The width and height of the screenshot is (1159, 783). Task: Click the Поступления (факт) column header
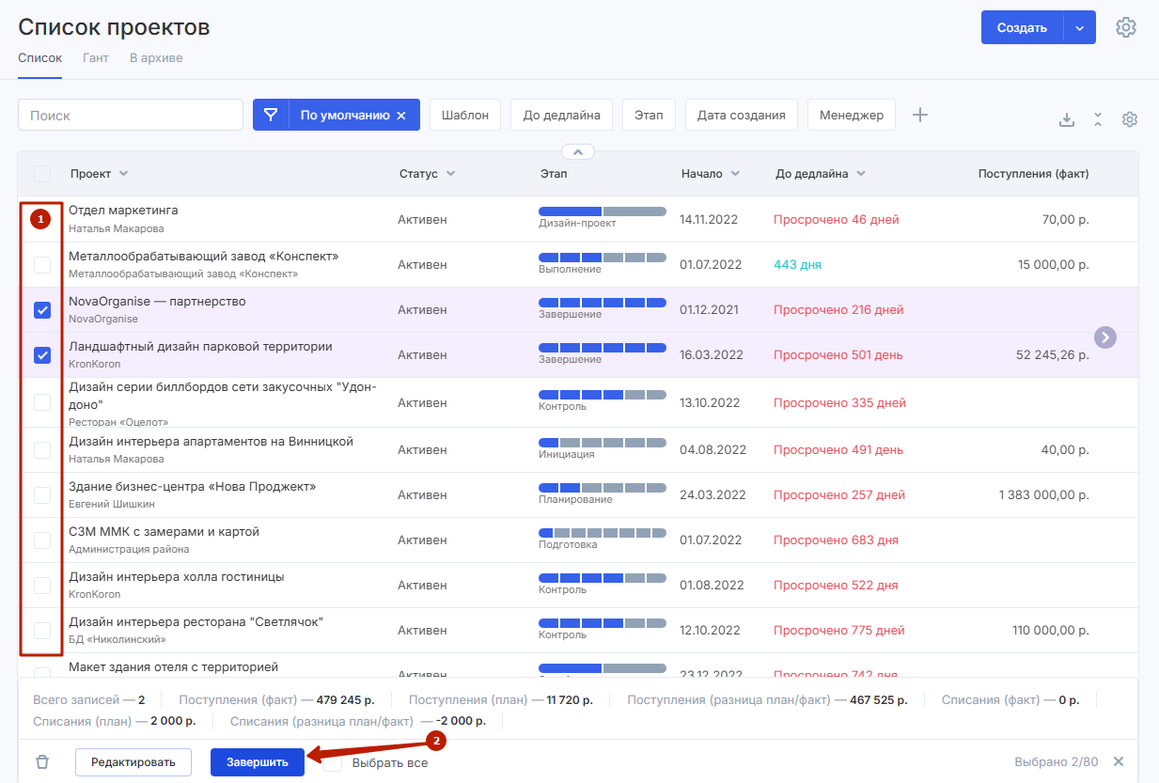(1033, 174)
